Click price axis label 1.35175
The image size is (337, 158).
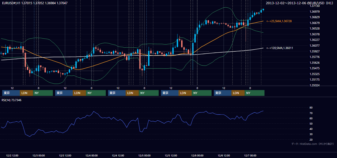click(315, 80)
